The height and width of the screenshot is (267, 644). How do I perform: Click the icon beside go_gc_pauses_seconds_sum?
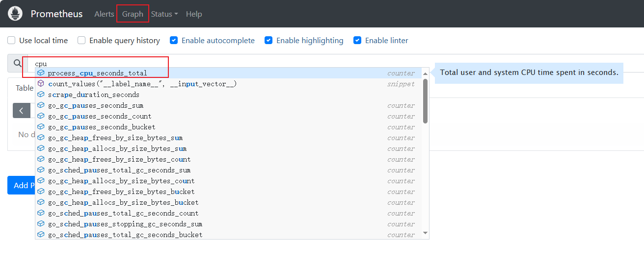pos(41,105)
